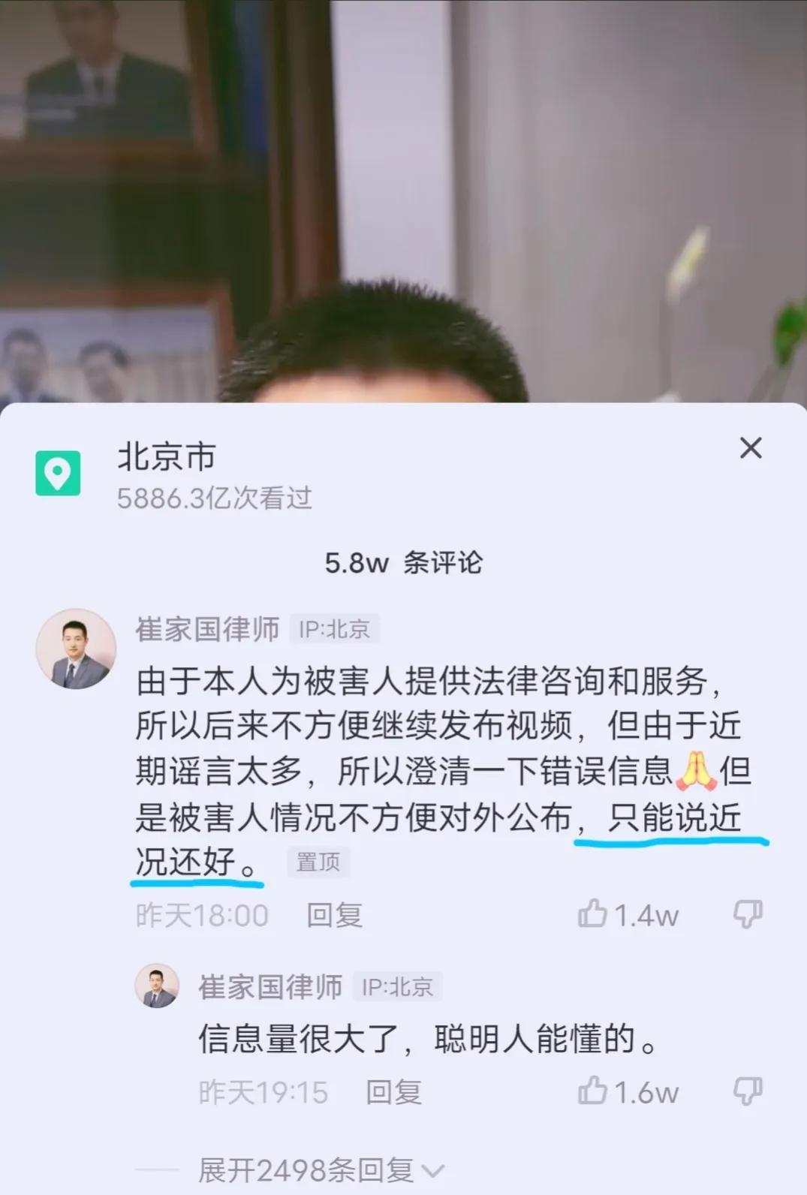The height and width of the screenshot is (1195, 807).
Task: Like the pinned comment with 1.4w likes
Action: [x=593, y=914]
